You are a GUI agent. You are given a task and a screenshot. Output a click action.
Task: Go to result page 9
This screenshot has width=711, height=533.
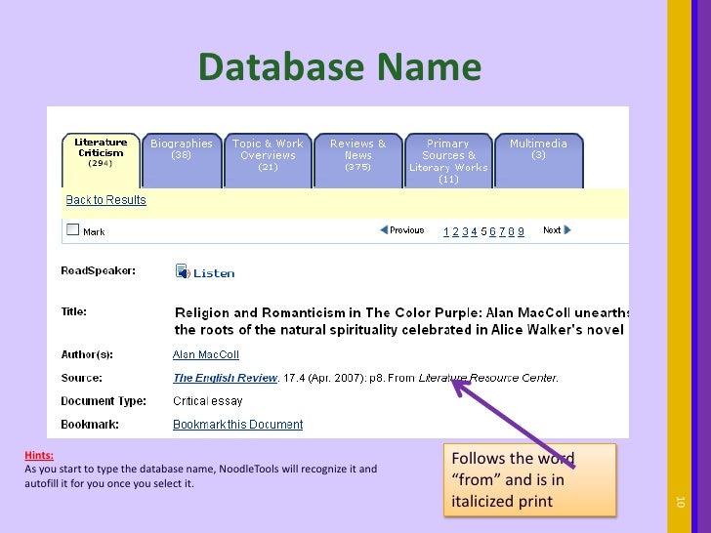[x=521, y=231]
